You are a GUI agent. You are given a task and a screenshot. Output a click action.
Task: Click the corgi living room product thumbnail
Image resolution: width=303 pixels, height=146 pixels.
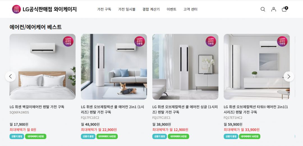coord(114,67)
